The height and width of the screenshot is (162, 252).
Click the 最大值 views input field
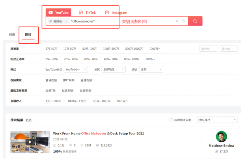[x=228, y=48]
